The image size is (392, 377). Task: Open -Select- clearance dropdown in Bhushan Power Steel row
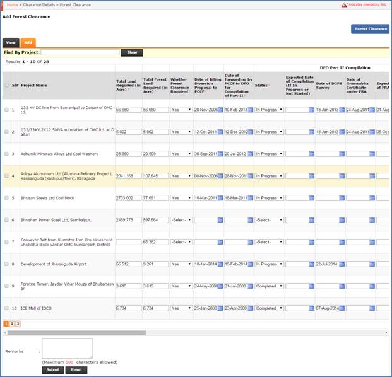[x=181, y=220]
